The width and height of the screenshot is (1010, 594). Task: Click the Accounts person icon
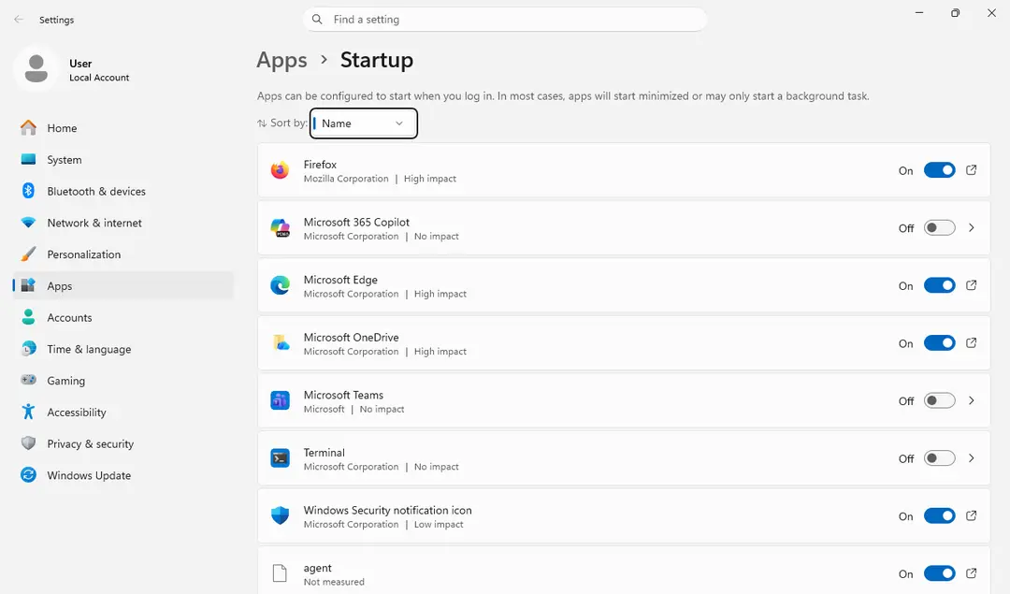click(28, 317)
